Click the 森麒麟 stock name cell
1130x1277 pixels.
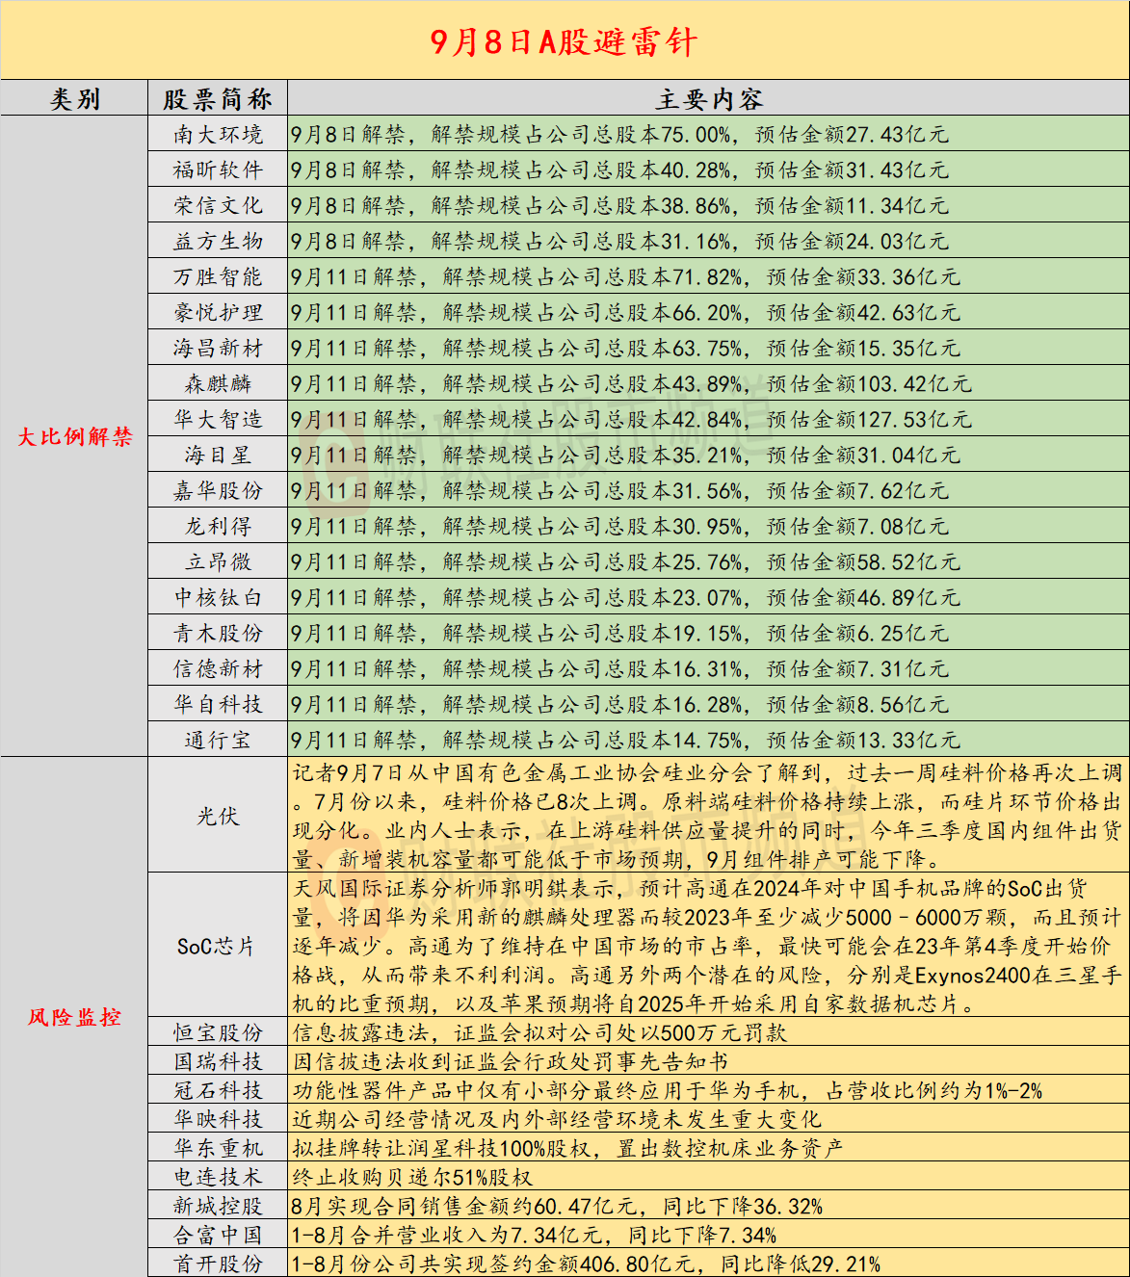coord(218,384)
